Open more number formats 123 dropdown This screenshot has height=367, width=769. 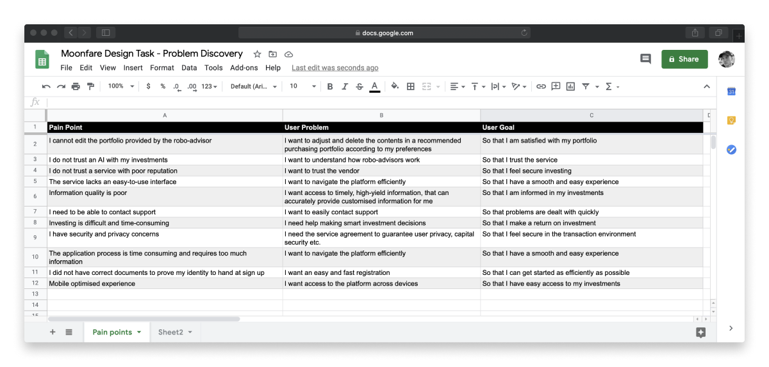[210, 86]
